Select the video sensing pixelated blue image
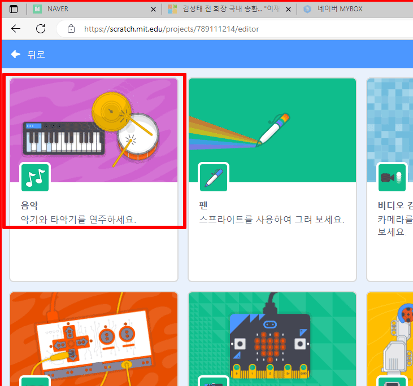 click(390, 130)
